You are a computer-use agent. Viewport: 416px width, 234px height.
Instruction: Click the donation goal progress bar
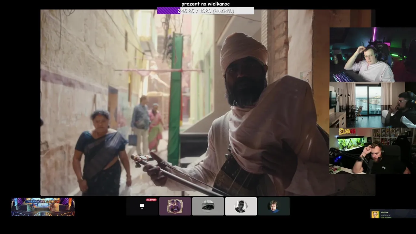[205, 11]
